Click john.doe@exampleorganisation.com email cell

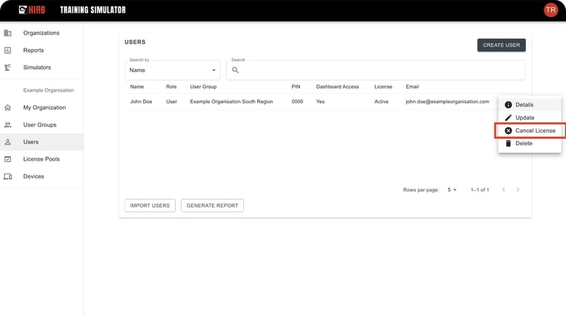(x=447, y=102)
